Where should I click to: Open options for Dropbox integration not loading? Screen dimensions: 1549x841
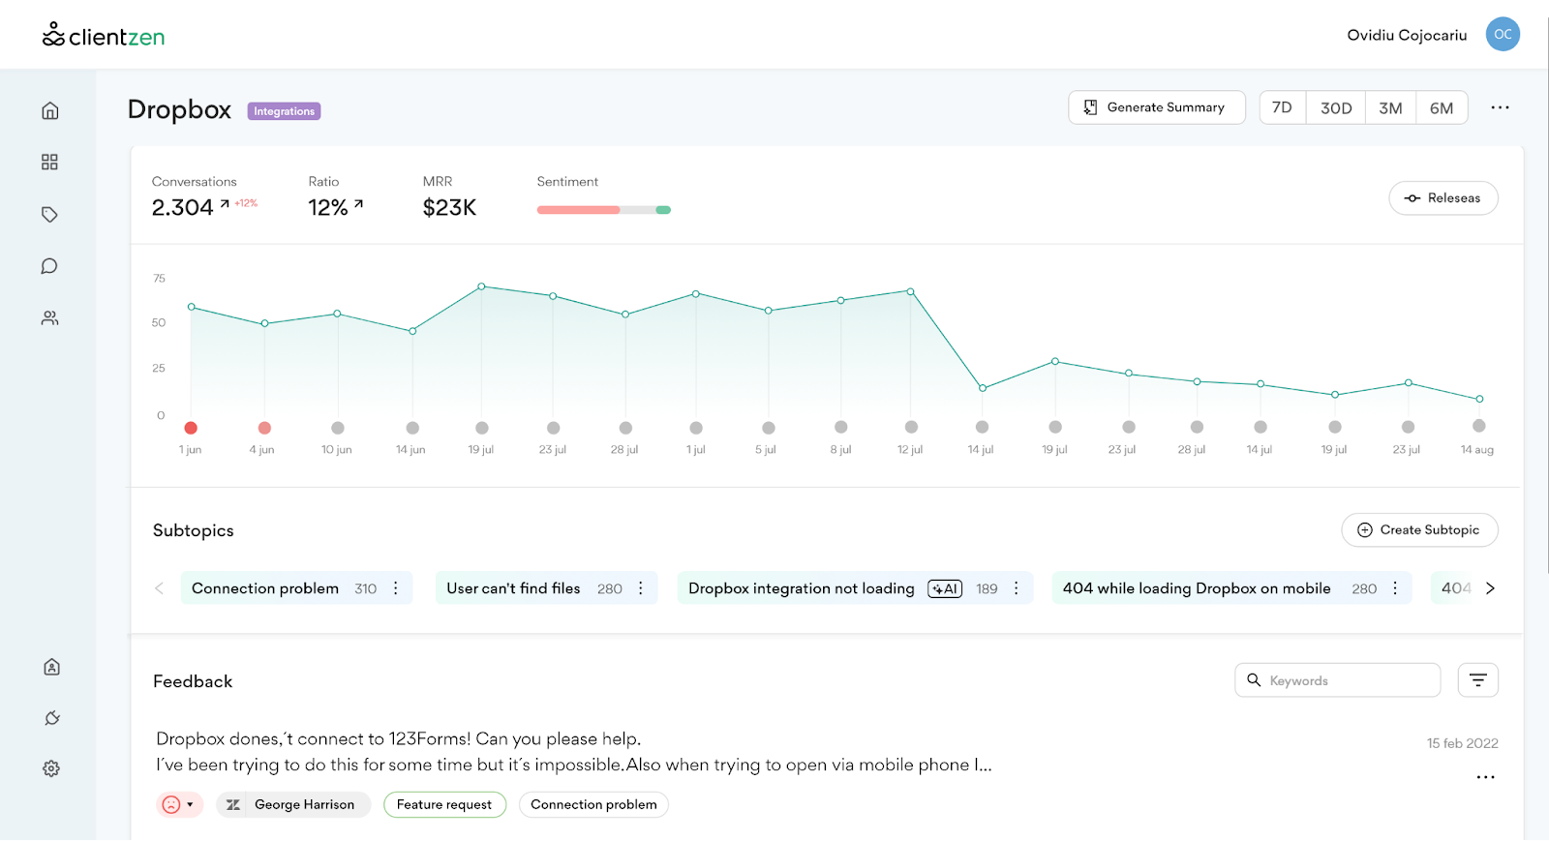point(1016,588)
